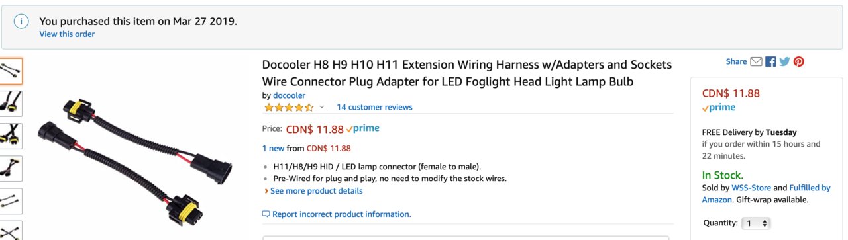Screen dimensions: 848x240
Task: Click the info icon in purchase banner
Action: point(22,22)
